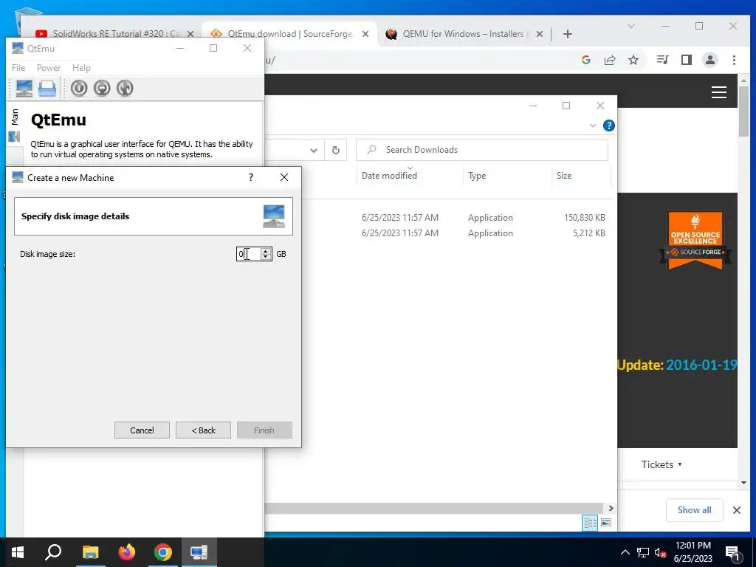
Task: Open the Help menu in QtEmu
Action: click(x=81, y=68)
